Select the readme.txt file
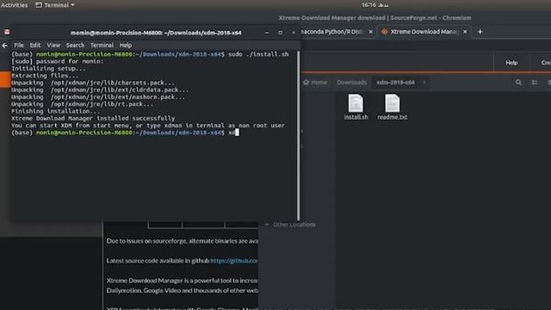Screen dimensions: 551x310 [393, 107]
